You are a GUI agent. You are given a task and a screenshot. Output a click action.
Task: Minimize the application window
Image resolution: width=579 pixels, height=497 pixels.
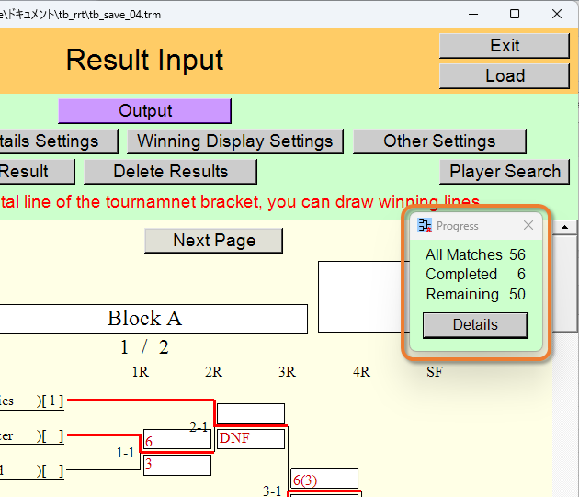[473, 14]
